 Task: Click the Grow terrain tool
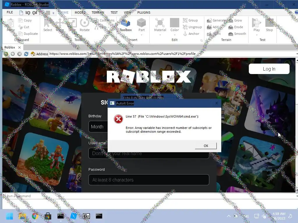tap(235, 20)
